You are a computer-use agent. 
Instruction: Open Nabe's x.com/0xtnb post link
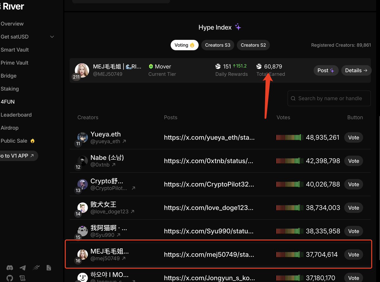[208, 161]
